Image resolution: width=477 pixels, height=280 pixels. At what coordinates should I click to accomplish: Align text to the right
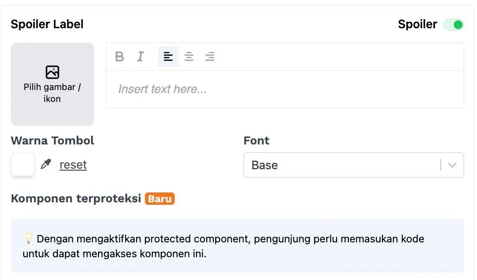pos(210,56)
